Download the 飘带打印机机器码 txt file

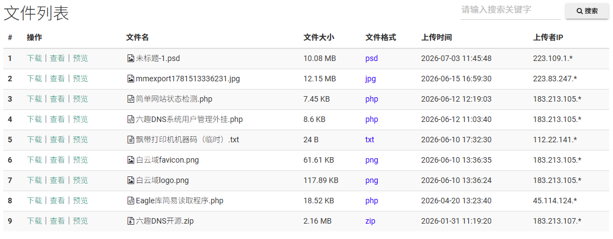click(x=35, y=140)
